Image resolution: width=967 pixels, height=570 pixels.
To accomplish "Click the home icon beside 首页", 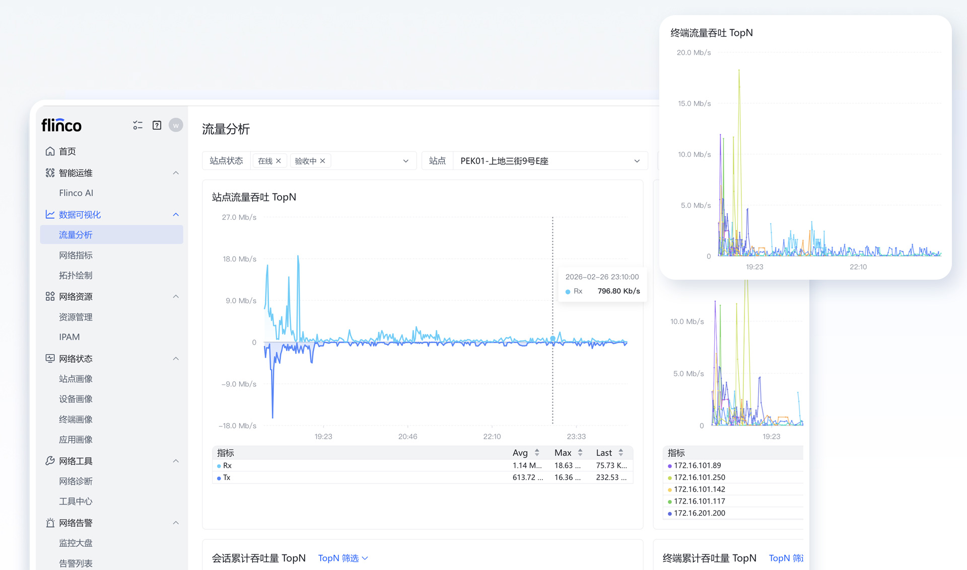I will coord(50,151).
